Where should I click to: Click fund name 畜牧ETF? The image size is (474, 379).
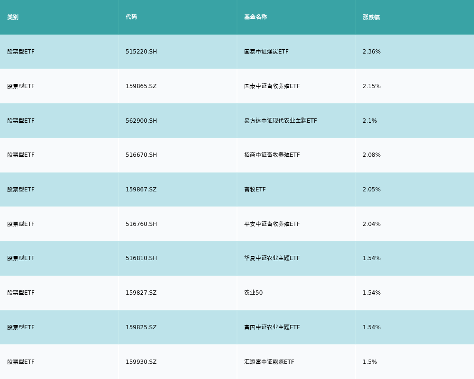coord(255,189)
